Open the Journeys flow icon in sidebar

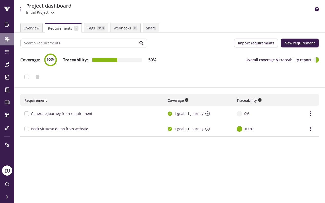tap(7, 64)
